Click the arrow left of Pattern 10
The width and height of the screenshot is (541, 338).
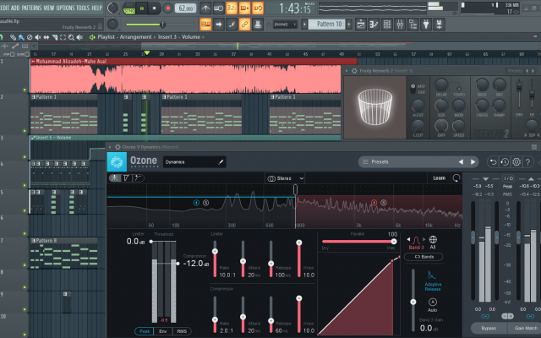(x=304, y=25)
